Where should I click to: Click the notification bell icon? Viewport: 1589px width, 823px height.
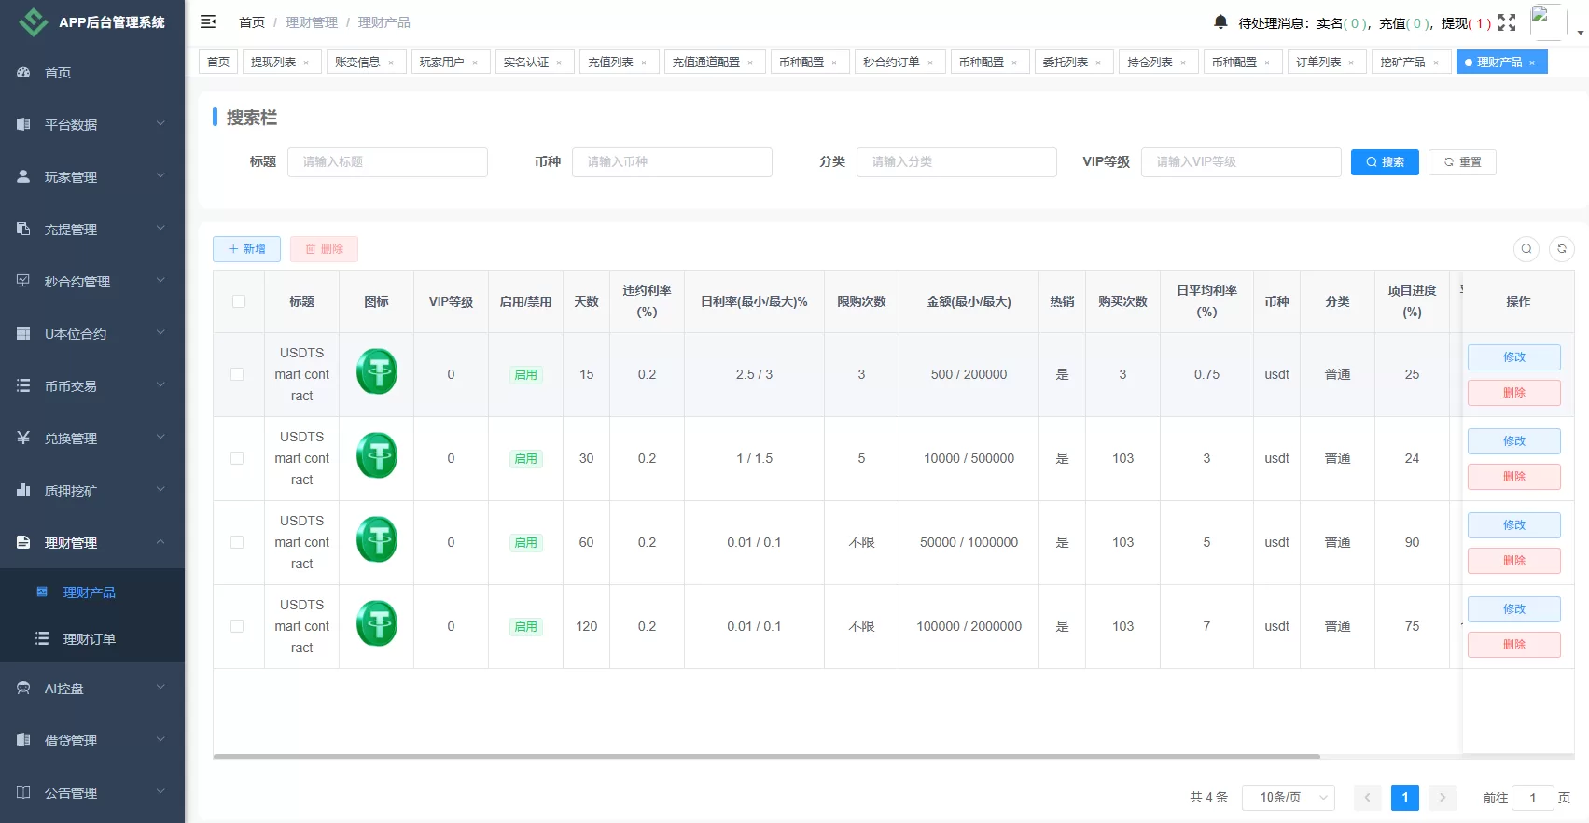click(1220, 21)
